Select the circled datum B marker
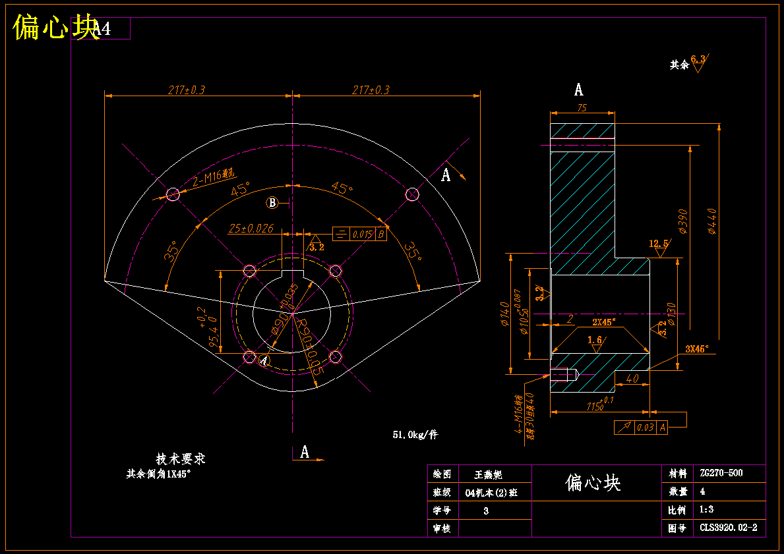Screen dimensions: 784x554 pos(272,203)
